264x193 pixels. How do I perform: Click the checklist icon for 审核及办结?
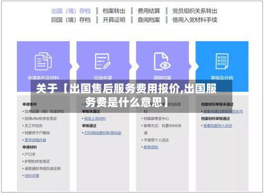[x=222, y=61]
